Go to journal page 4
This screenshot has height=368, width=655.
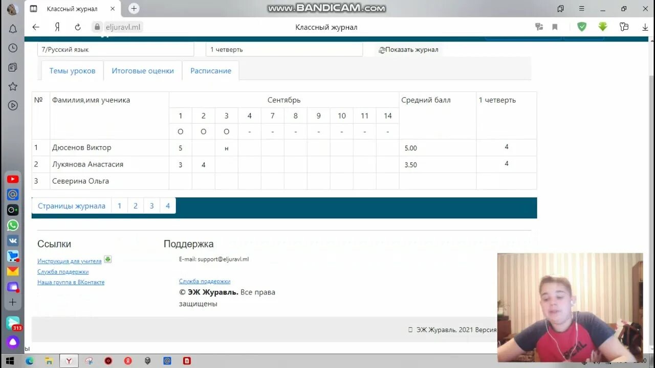(168, 205)
